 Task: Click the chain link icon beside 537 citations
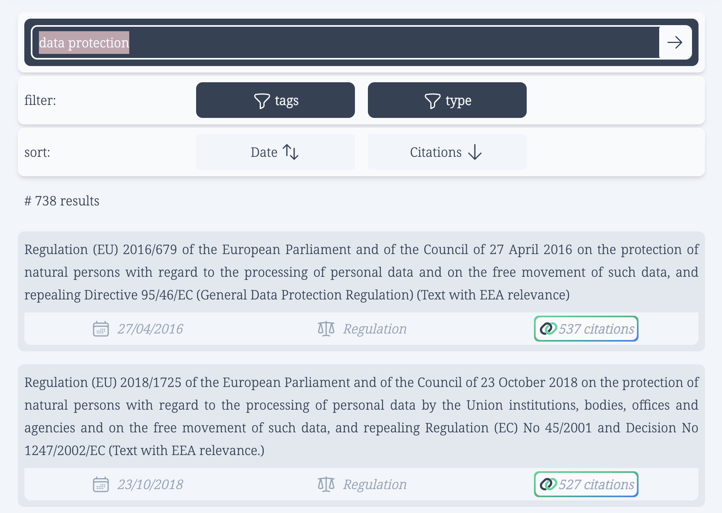click(x=548, y=329)
